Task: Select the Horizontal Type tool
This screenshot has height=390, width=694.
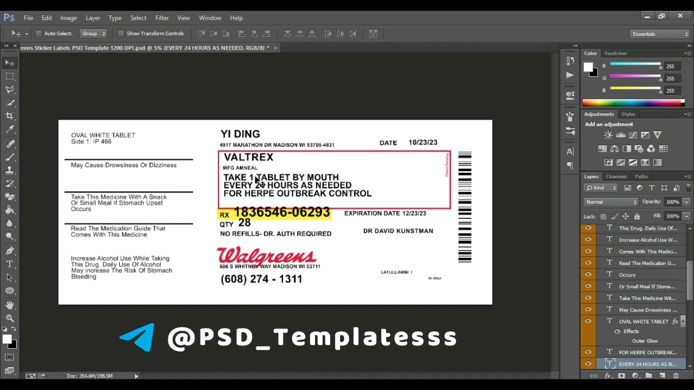Action: pyautogui.click(x=10, y=264)
